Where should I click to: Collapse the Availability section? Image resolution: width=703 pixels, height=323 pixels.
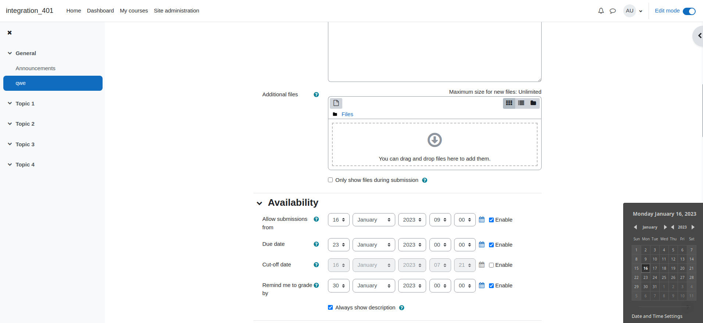coord(260,203)
